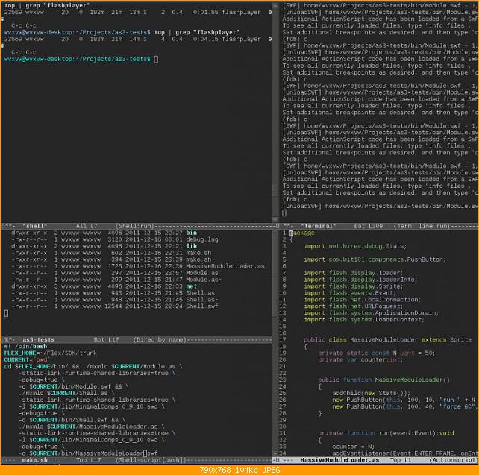479x475 pixels.
Task: Open debug.log in the Dired listing
Action: (x=202, y=239)
